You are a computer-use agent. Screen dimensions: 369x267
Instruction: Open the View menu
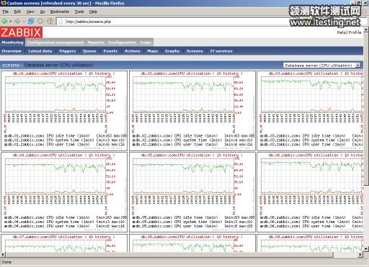(30, 12)
